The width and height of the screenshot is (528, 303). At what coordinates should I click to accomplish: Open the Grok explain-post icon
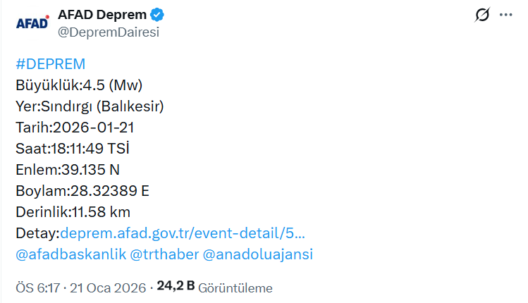coord(483,15)
